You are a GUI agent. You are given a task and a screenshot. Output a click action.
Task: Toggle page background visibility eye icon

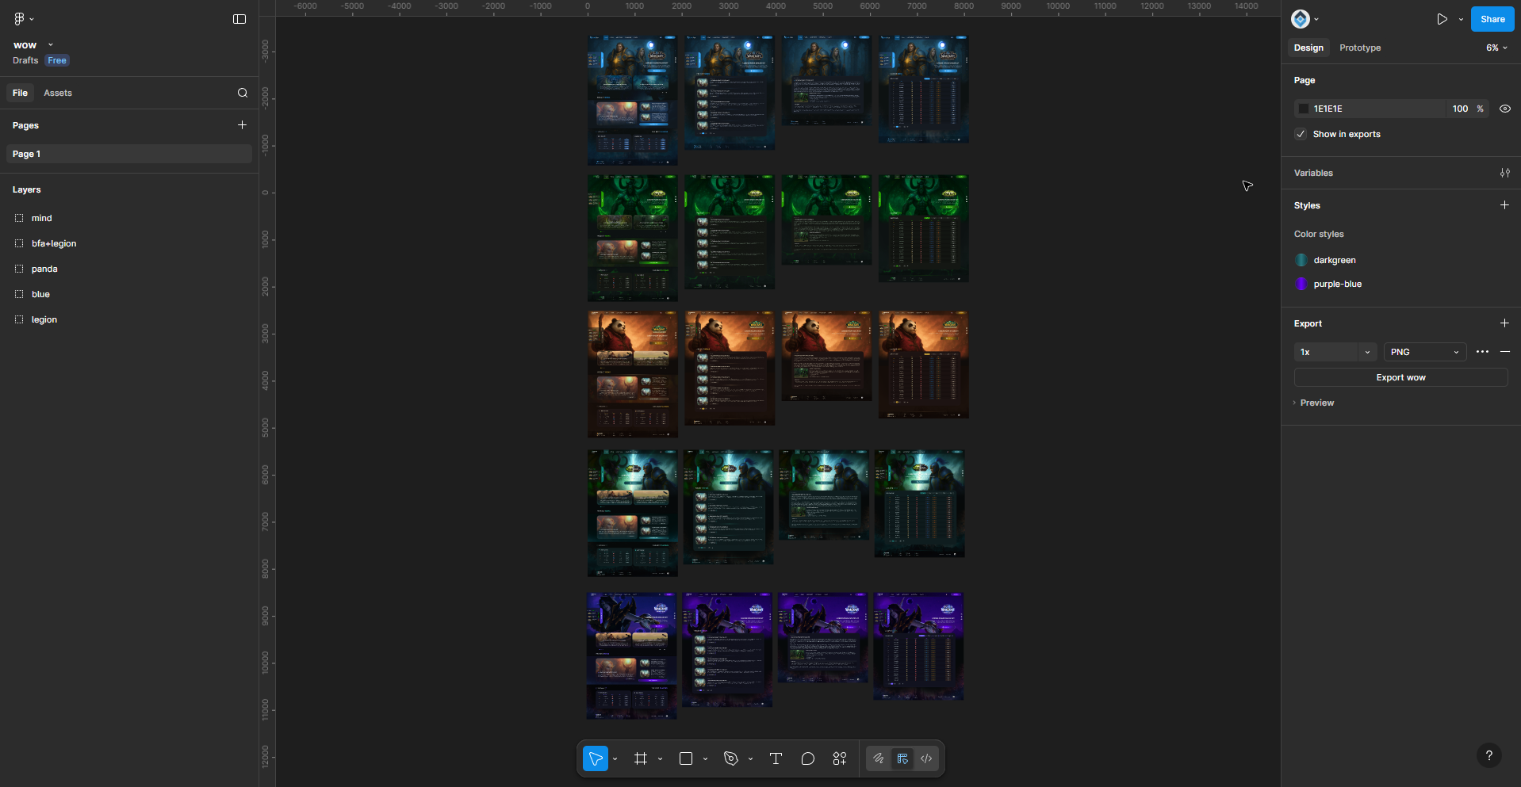click(1504, 109)
